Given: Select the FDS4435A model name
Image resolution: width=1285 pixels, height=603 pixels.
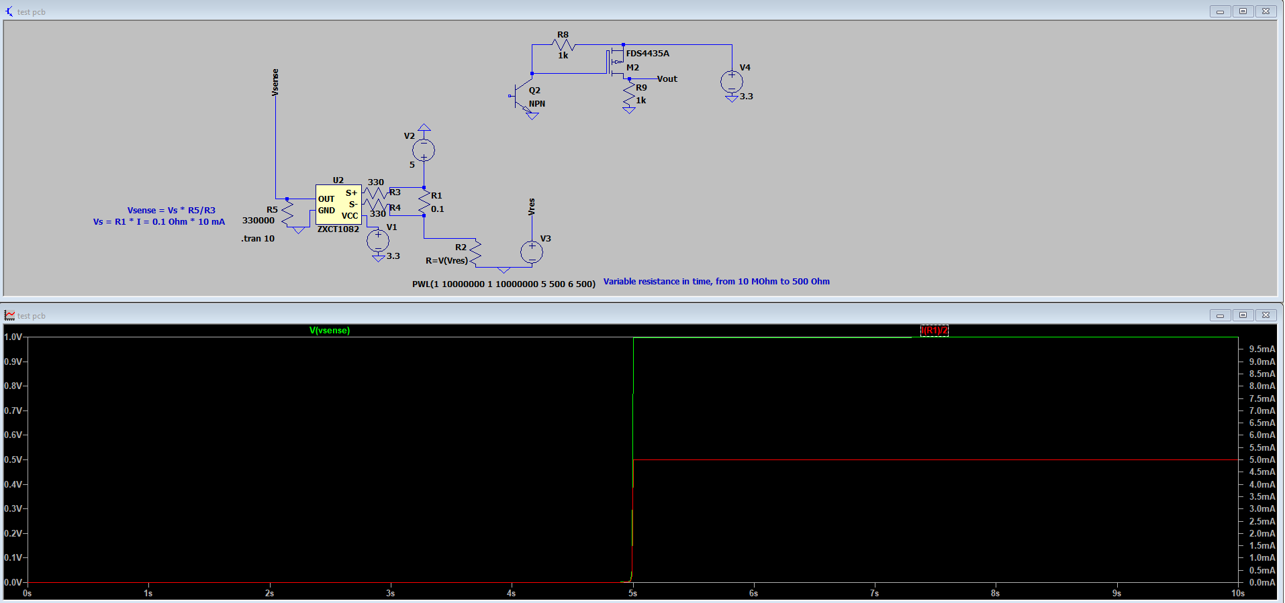Looking at the screenshot, I should click(647, 53).
